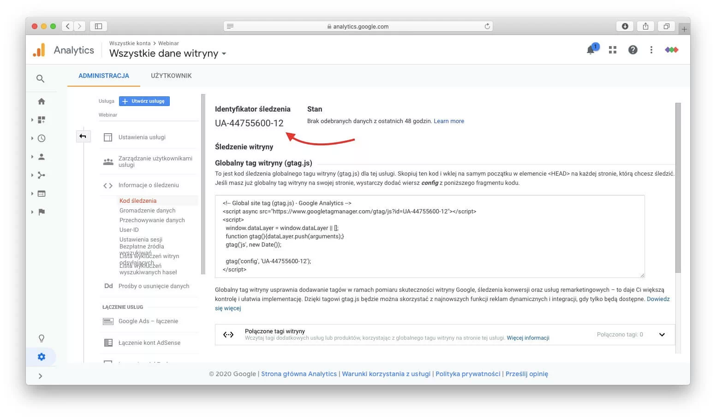Switch to UŻYTKOWNIK tab
This screenshot has width=716, height=419.
171,76
